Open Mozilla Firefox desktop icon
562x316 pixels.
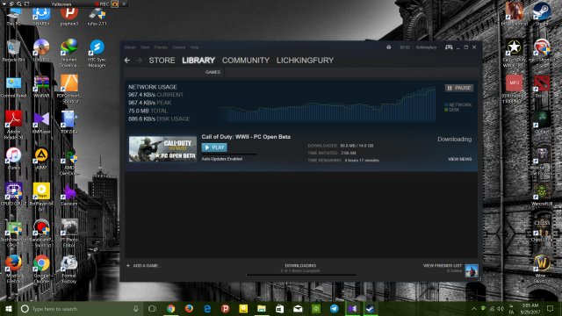click(14, 269)
